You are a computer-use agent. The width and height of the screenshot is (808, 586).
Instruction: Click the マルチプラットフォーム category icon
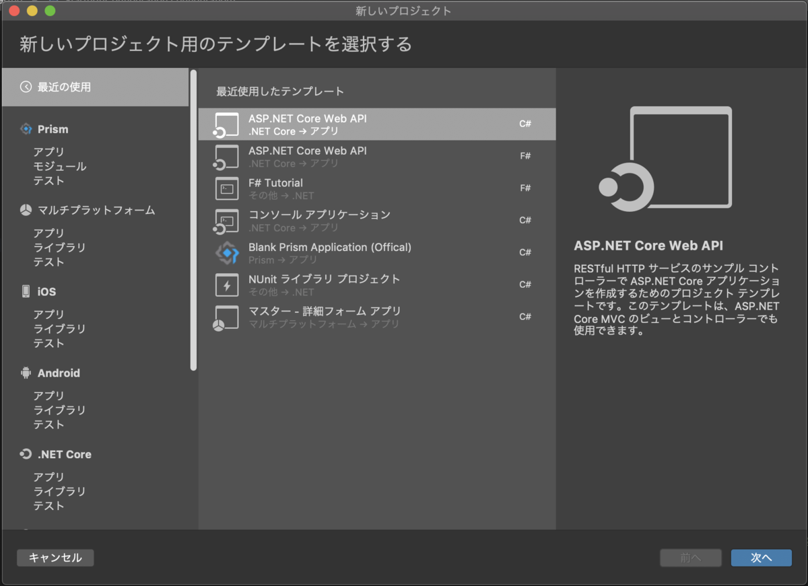26,210
